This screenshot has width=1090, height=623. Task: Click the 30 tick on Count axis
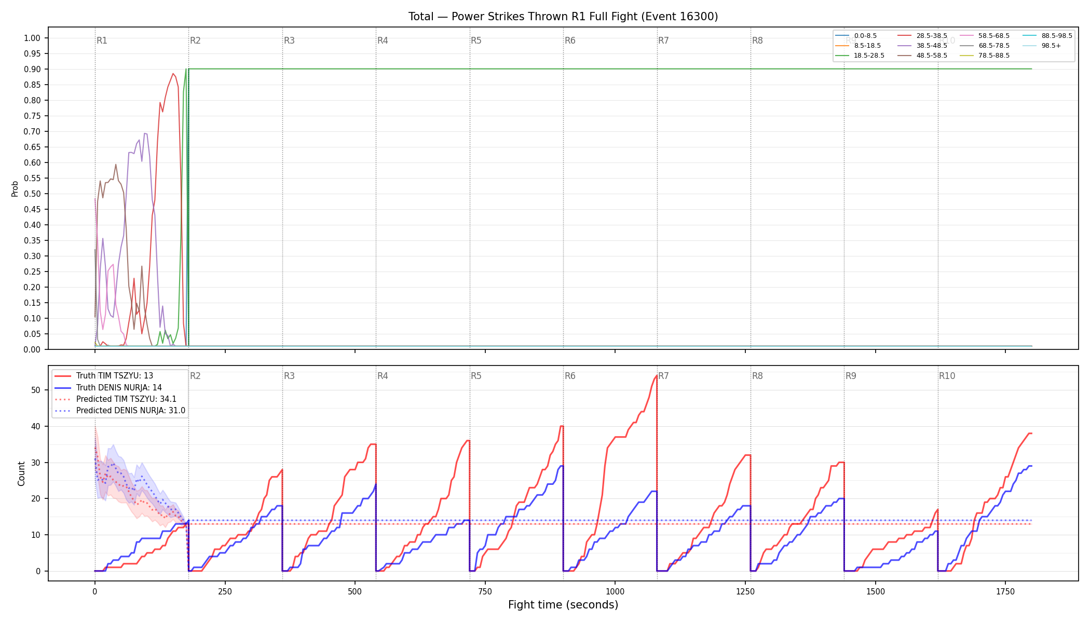[x=36, y=463]
